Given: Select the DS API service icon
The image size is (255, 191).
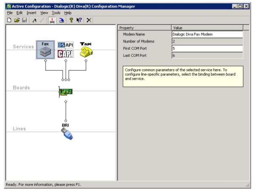Looking at the screenshot, I should click(65, 45).
